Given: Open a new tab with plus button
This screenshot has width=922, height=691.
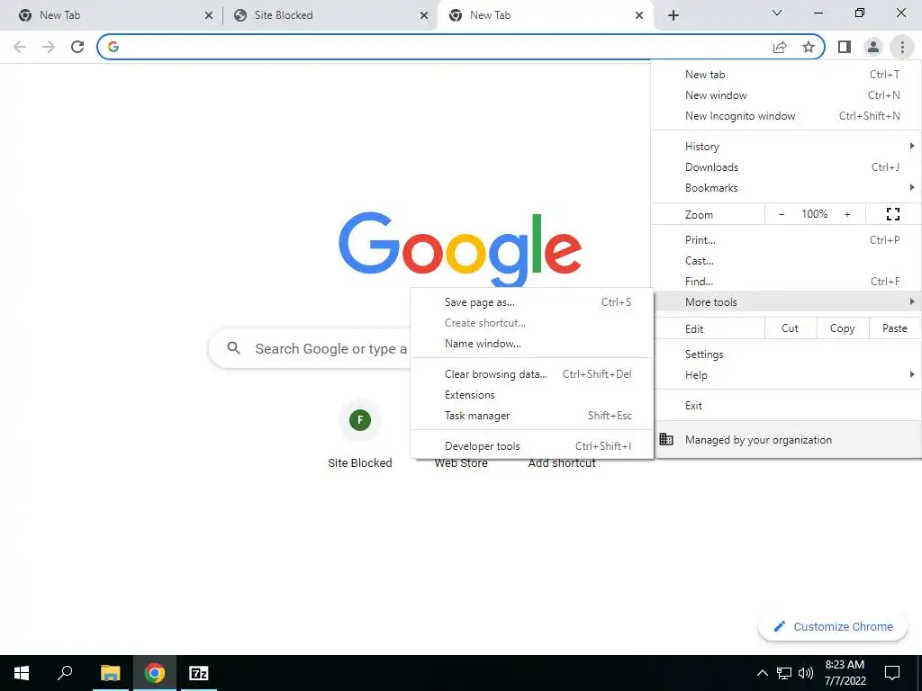Looking at the screenshot, I should (673, 15).
